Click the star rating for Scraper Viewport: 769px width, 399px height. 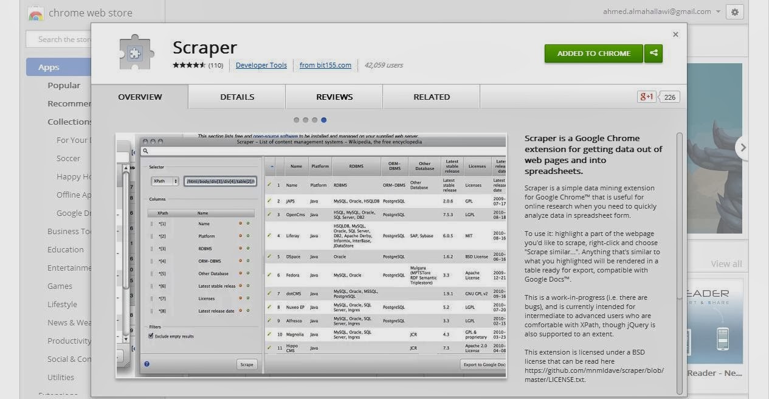click(x=189, y=65)
